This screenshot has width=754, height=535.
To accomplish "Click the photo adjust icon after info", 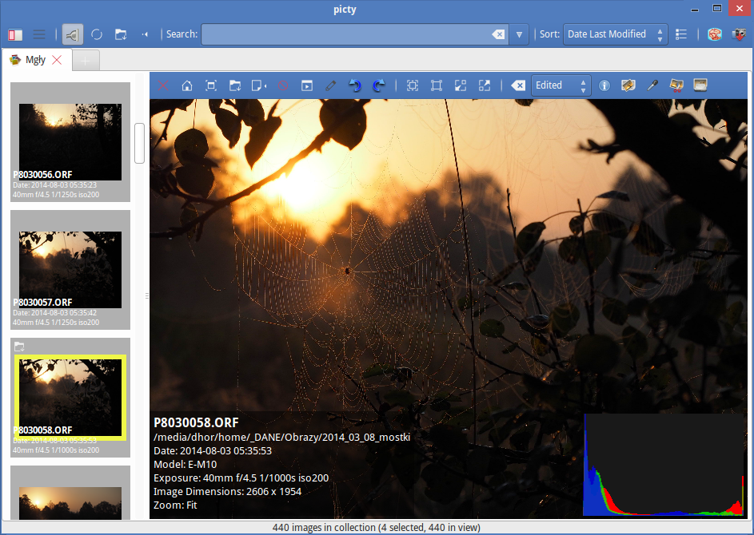I will pos(628,85).
